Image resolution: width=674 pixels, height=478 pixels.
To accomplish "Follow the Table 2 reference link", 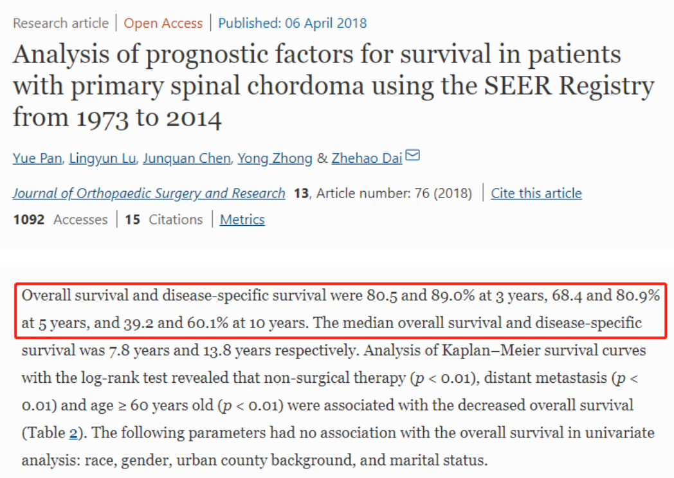I will coord(73,432).
